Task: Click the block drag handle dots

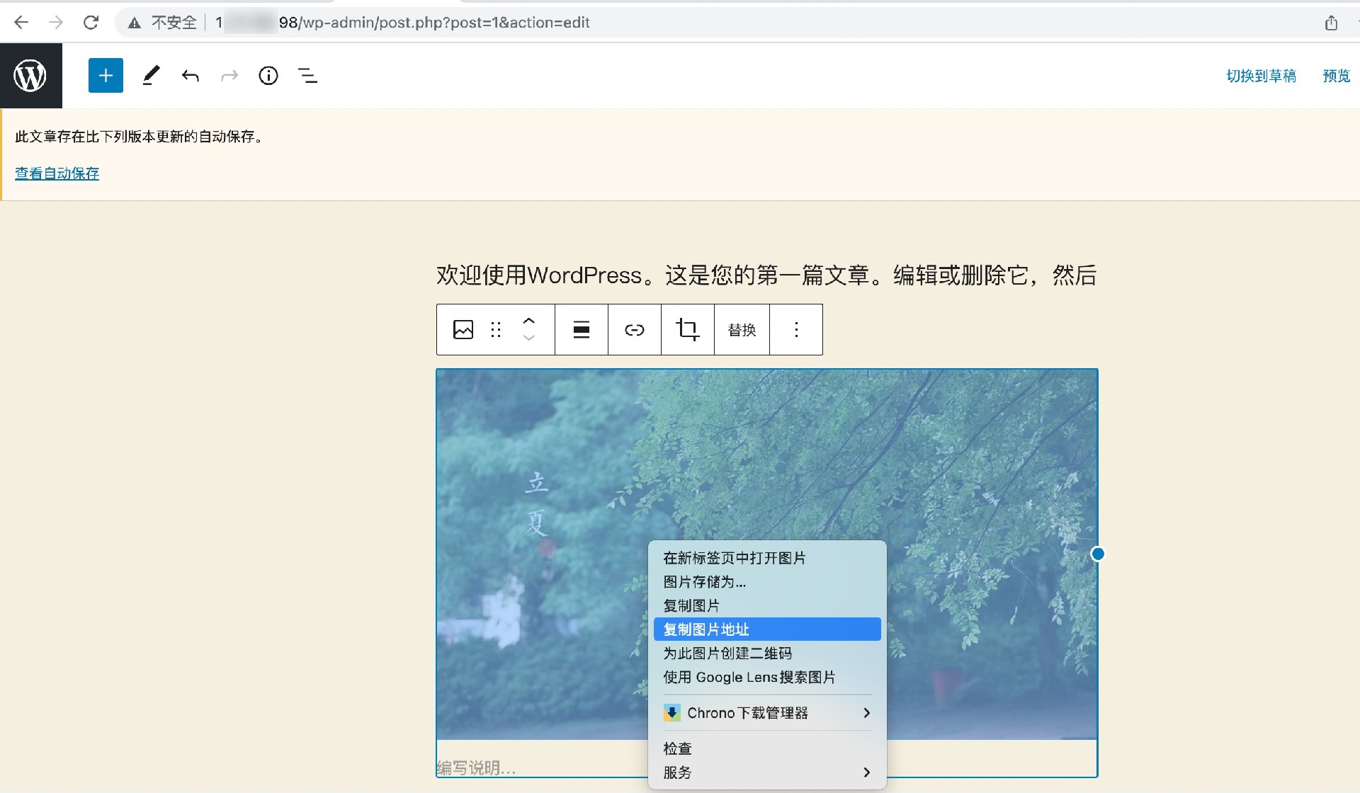Action: 496,330
